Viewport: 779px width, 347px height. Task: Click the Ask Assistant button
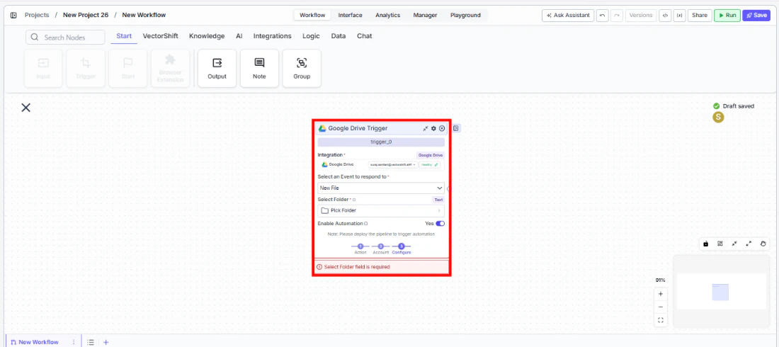pos(568,16)
